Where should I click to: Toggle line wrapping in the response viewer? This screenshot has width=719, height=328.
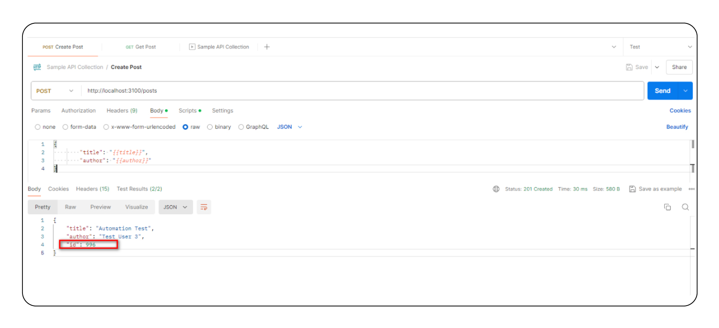click(204, 207)
